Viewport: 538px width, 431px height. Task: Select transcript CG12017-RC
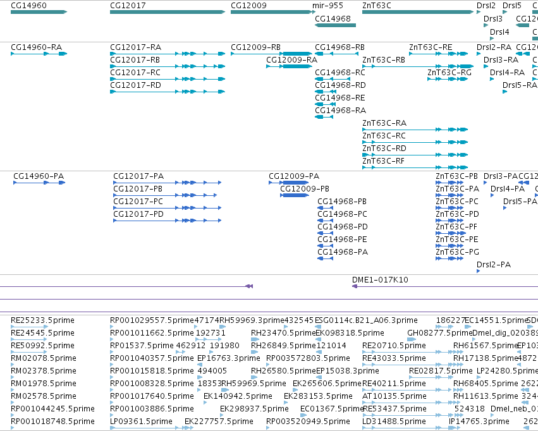pos(135,73)
